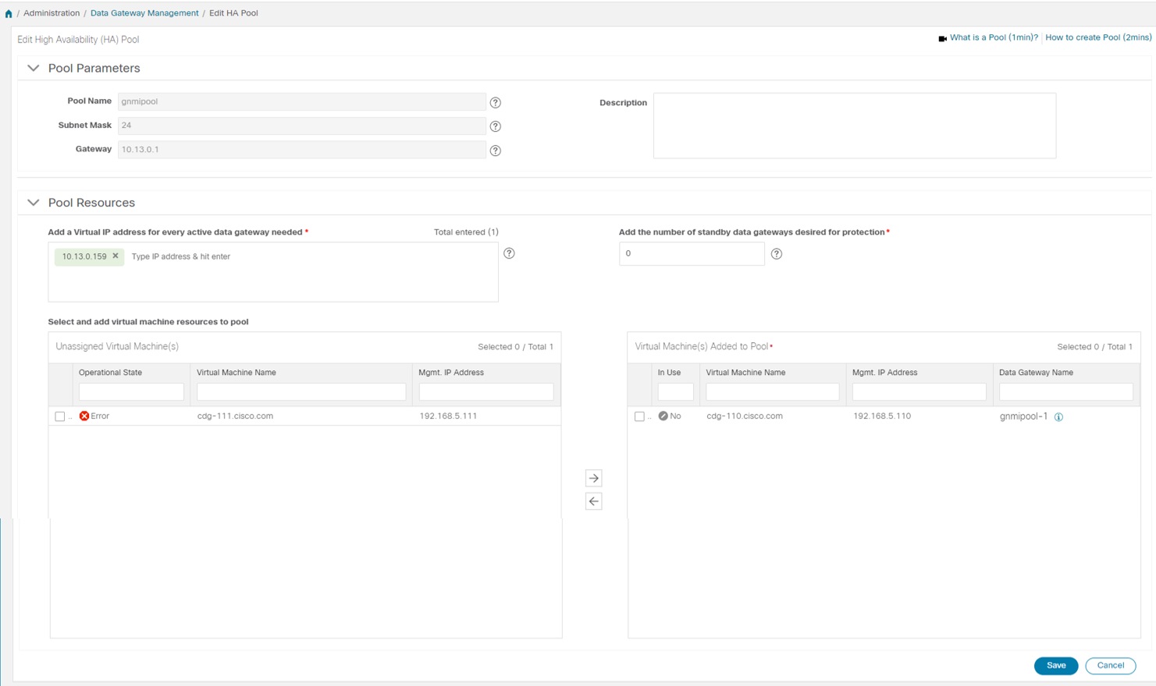The width and height of the screenshot is (1156, 686).
Task: Collapse the Pool Resources section
Action: [34, 203]
